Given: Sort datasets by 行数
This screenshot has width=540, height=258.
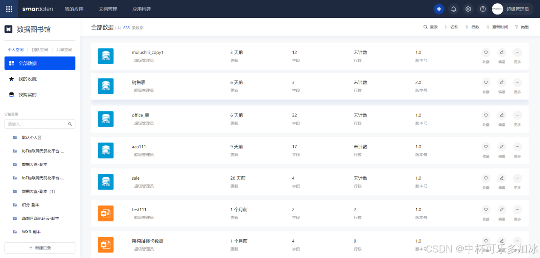Looking at the screenshot, I should (472, 27).
